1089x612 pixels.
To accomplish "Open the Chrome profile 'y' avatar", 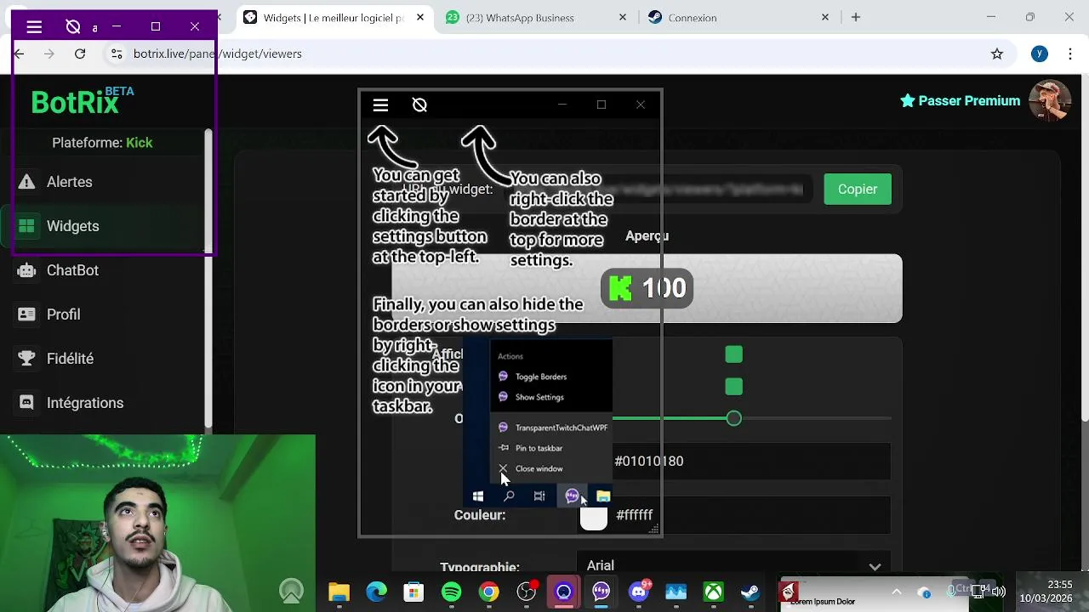I will pos(1040,54).
